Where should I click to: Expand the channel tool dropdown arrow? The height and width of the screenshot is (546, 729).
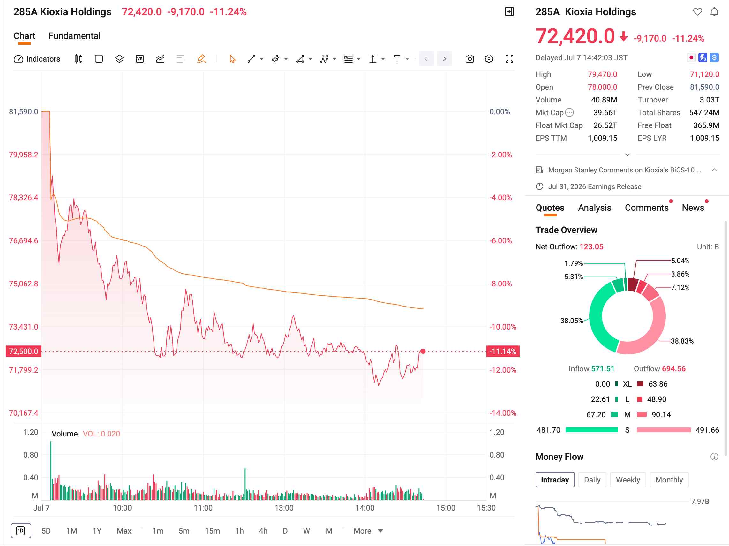coord(286,59)
